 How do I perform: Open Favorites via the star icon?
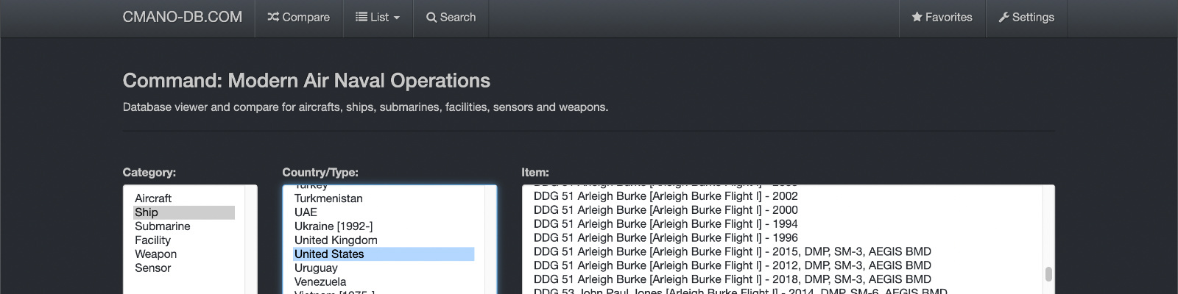click(917, 17)
